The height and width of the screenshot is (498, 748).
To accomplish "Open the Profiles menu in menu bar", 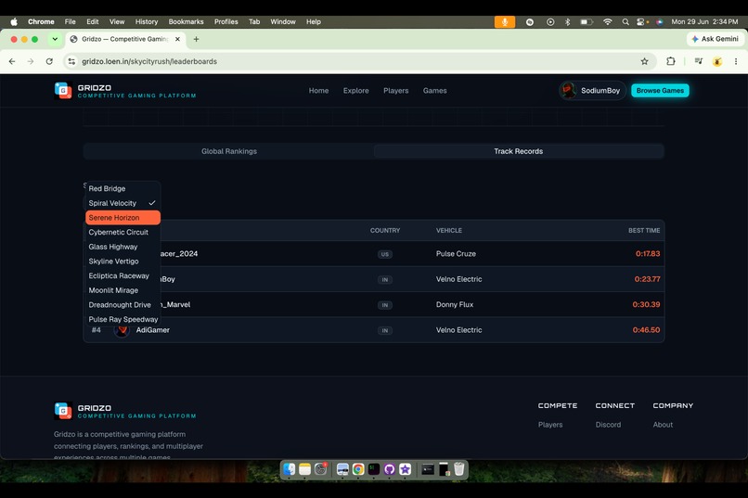I will (x=226, y=22).
